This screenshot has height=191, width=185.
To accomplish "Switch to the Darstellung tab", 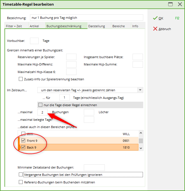I will (96, 26).
